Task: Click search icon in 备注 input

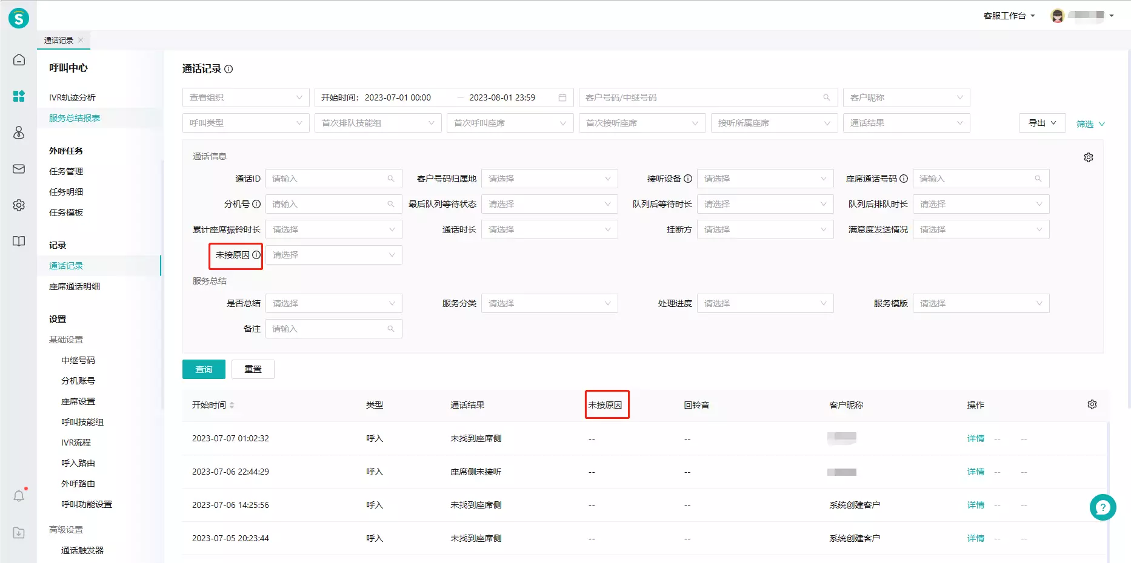Action: [x=391, y=329]
